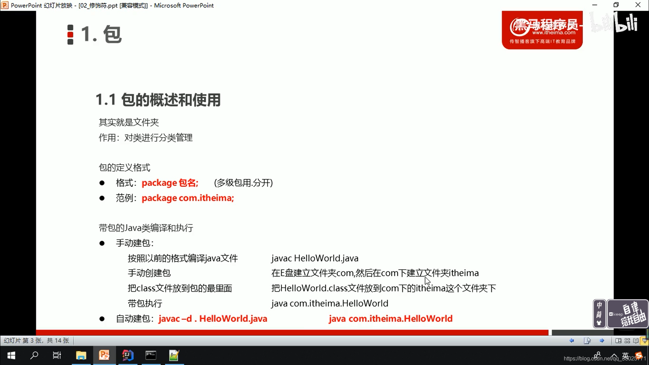The image size is (649, 365).
Task: Click Sogou input method icon
Action: coord(639,355)
